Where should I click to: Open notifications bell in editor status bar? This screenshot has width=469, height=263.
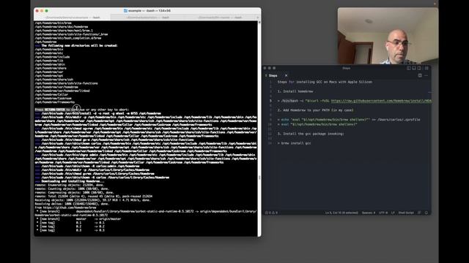pyautogui.click(x=426, y=213)
